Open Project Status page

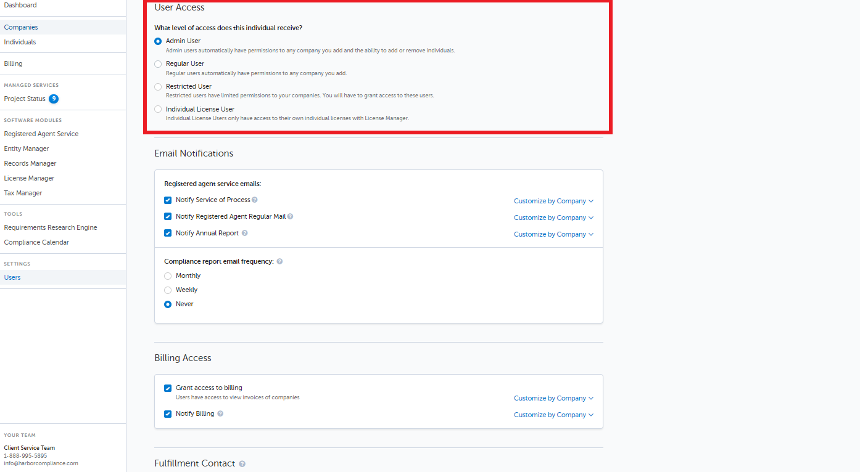click(x=25, y=99)
